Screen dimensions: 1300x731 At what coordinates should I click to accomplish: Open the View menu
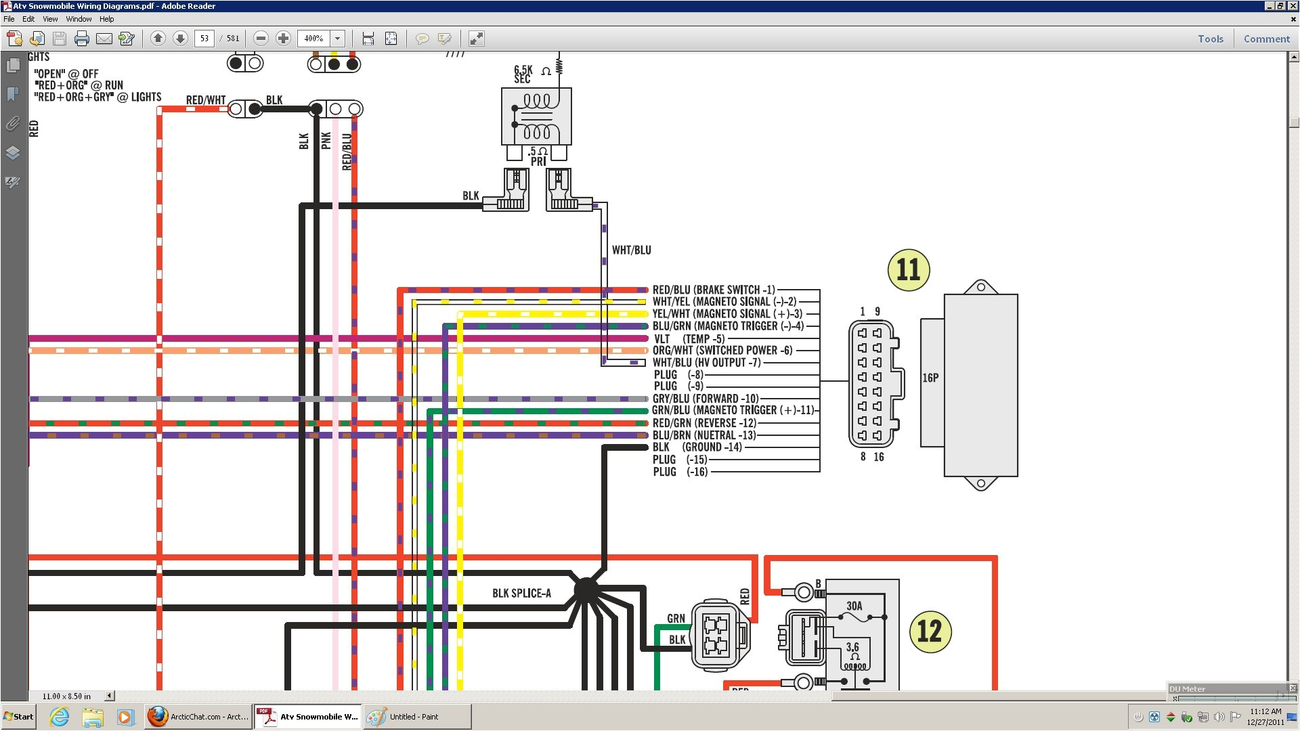[50, 19]
